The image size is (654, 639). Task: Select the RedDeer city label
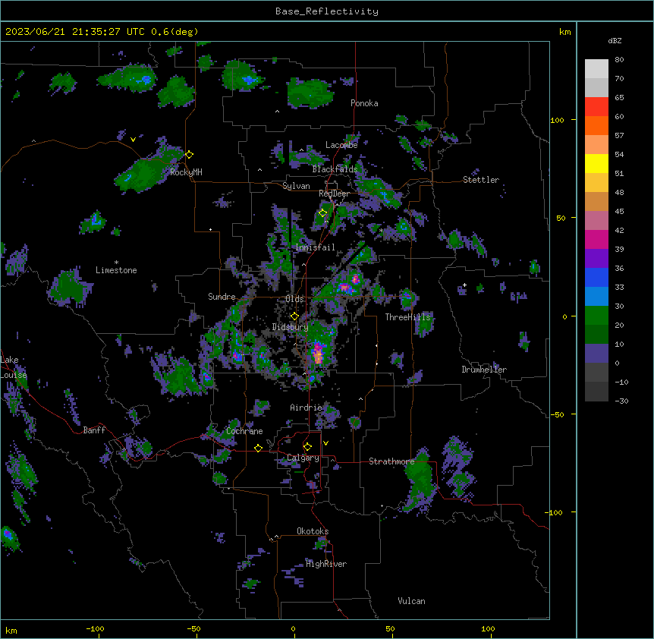(334, 194)
